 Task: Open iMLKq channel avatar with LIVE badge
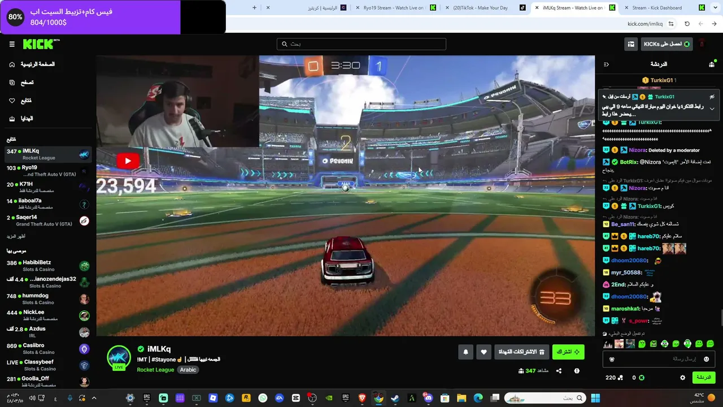click(119, 358)
